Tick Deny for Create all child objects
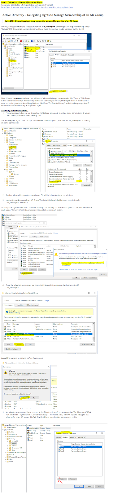The height and width of the screenshot is (496, 122). [88, 172]
